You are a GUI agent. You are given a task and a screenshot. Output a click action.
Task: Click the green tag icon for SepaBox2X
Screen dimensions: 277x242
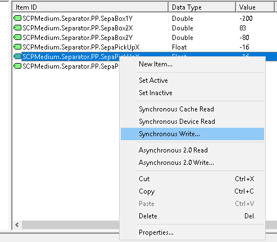pyautogui.click(x=17, y=28)
